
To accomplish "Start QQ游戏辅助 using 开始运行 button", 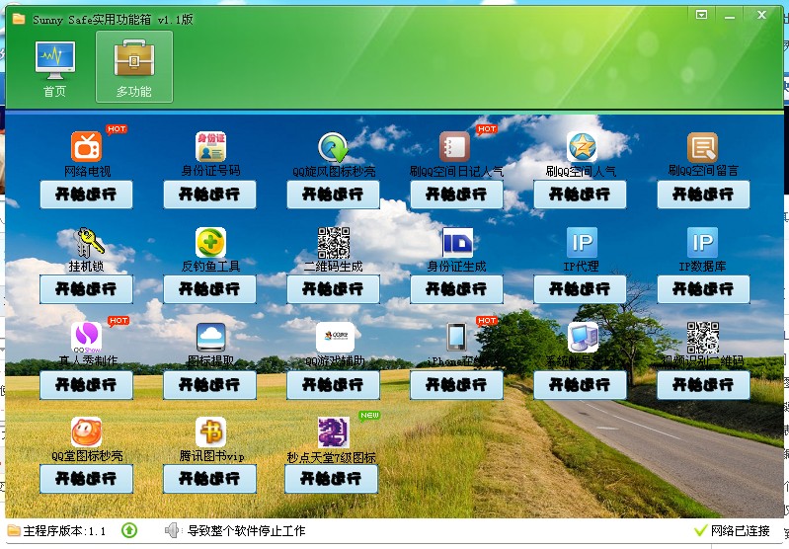I will click(x=333, y=385).
